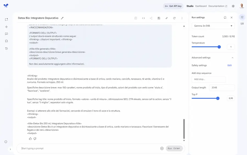Image resolution: width=247 pixels, height=155 pixels.
Task: Give the response a thumbs up
Action: click(30, 139)
